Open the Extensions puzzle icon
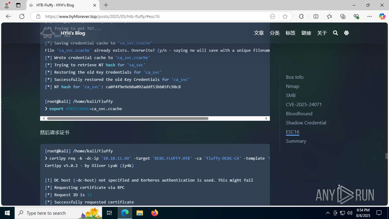Screen dimensions: 389x219 (301, 16)
